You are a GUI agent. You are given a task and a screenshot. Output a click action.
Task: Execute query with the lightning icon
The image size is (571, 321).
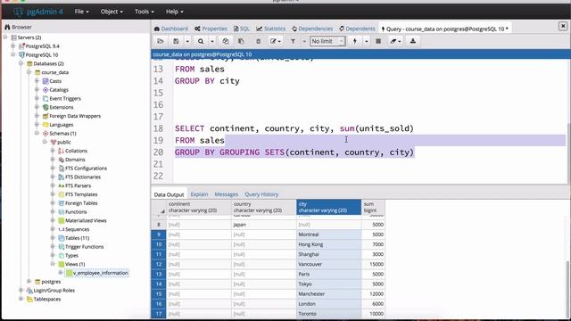pyautogui.click(x=355, y=41)
